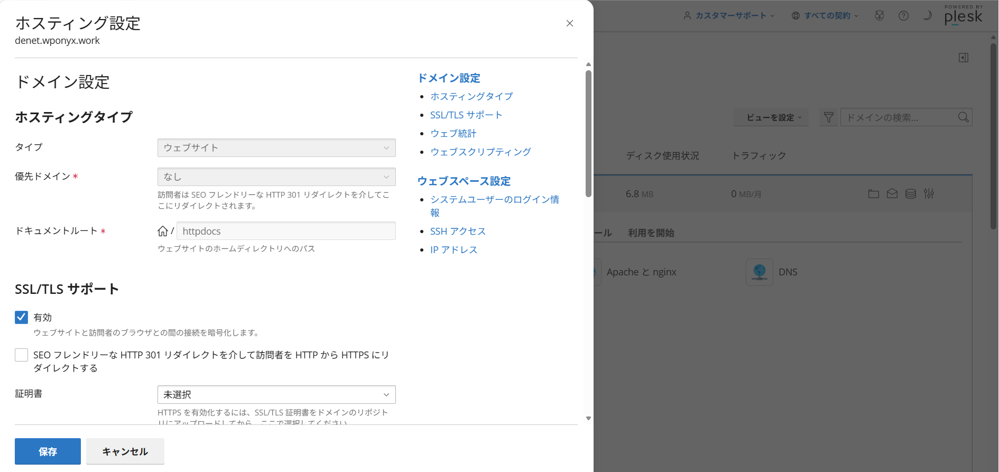
Task: Jump to ホスティングタイプ section link
Action: click(x=471, y=96)
